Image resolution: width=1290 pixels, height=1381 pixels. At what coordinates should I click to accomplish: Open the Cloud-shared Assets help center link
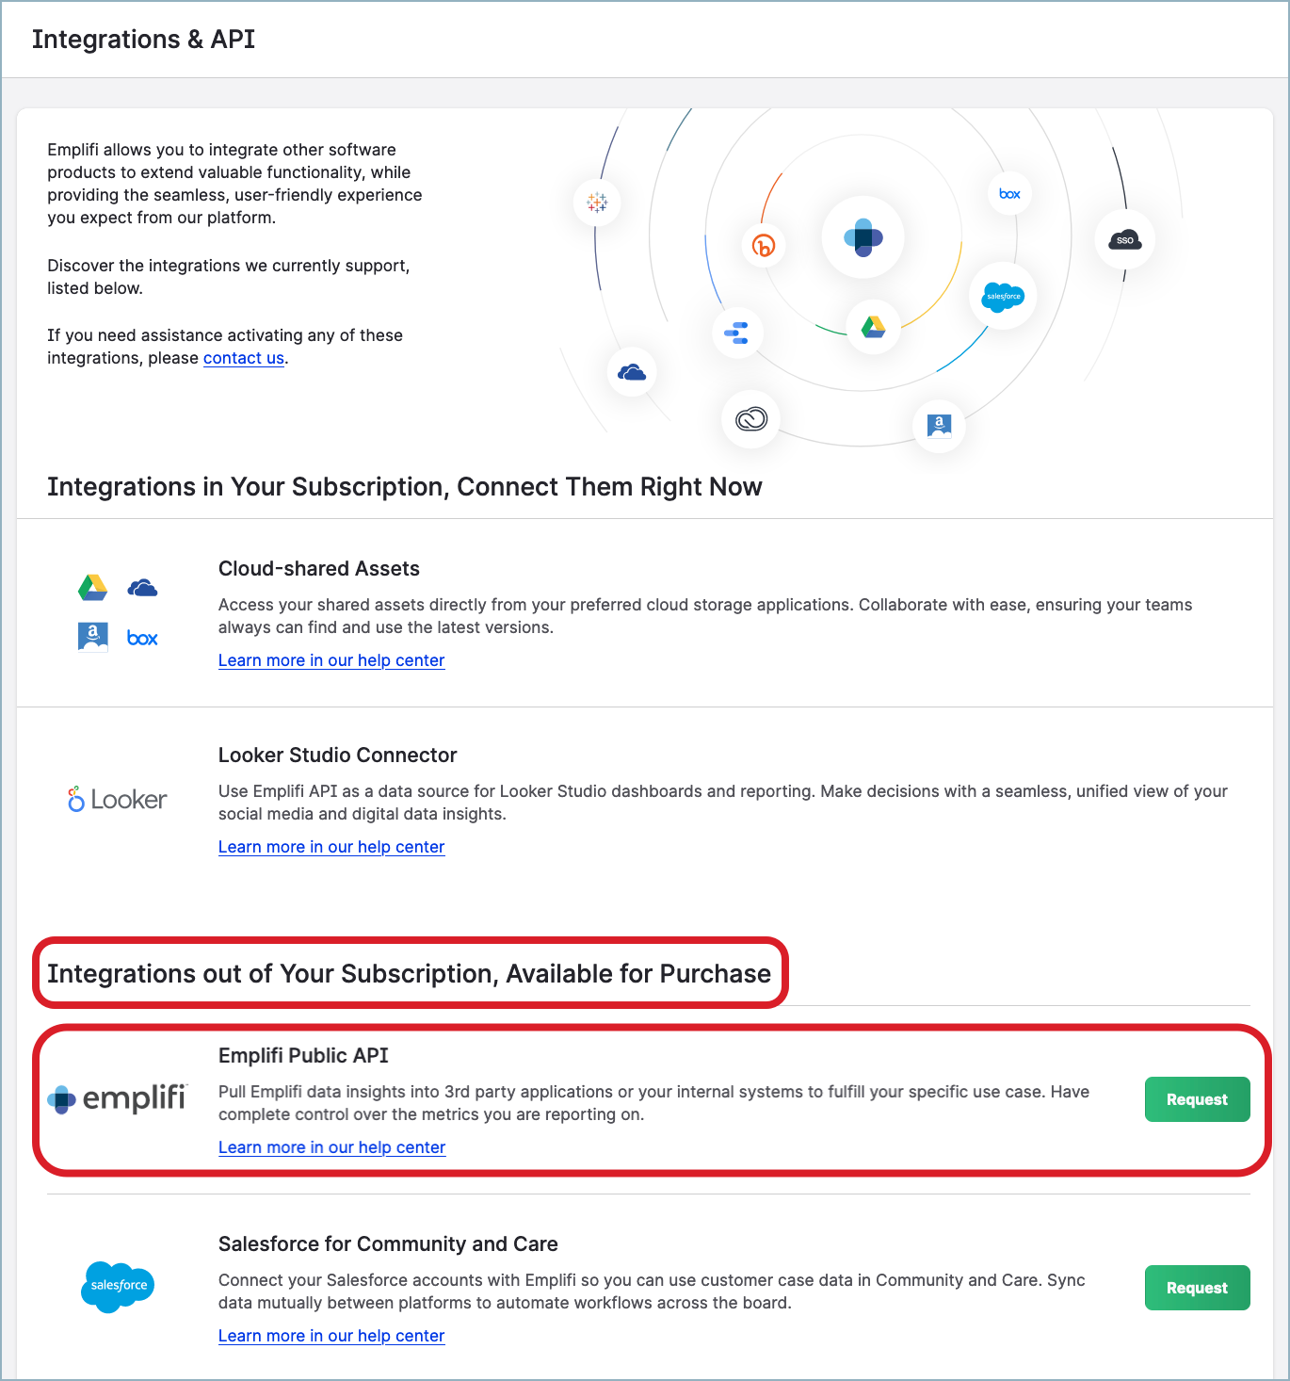point(331,660)
